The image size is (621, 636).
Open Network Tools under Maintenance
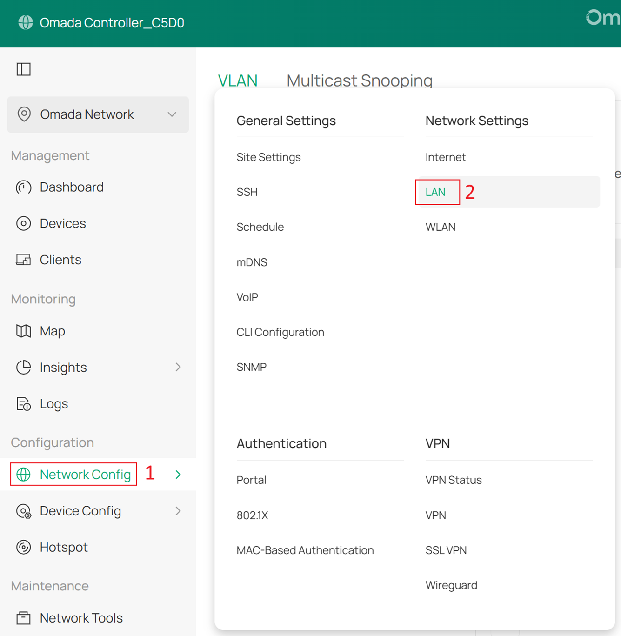point(81,618)
